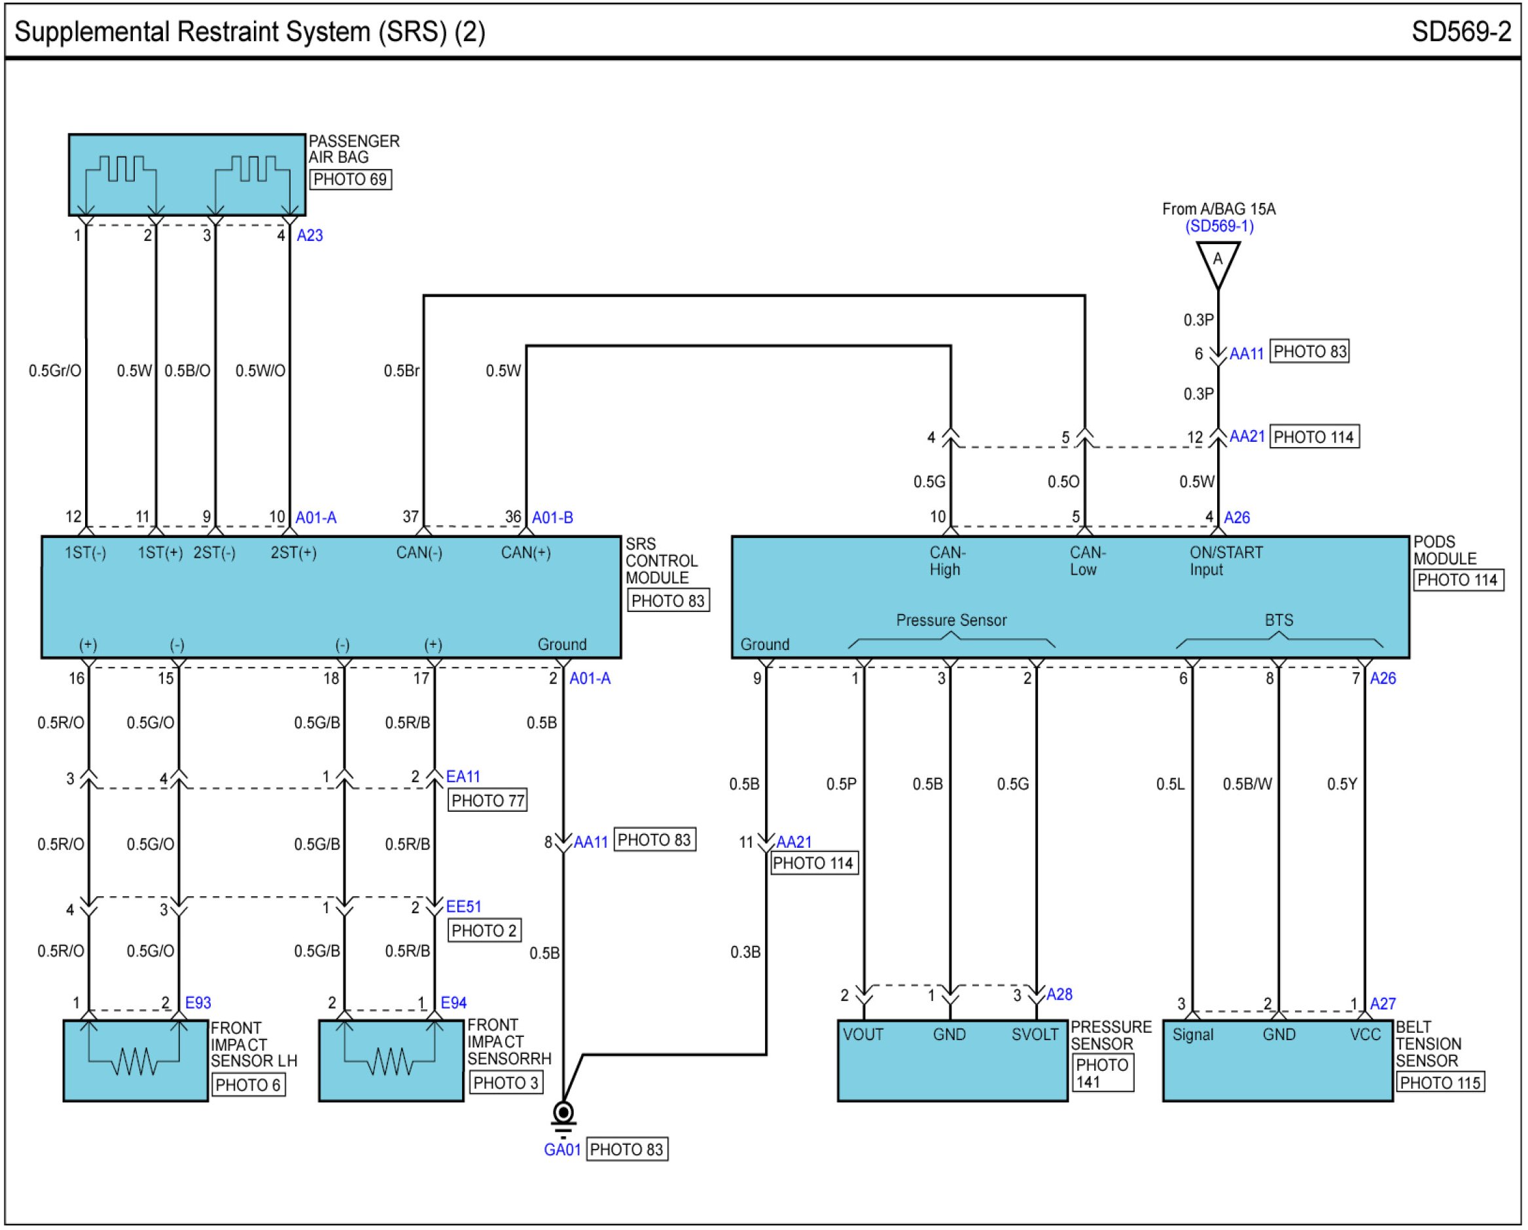Click the PHOTO 114 box beside PODS Module

pos(1458,580)
